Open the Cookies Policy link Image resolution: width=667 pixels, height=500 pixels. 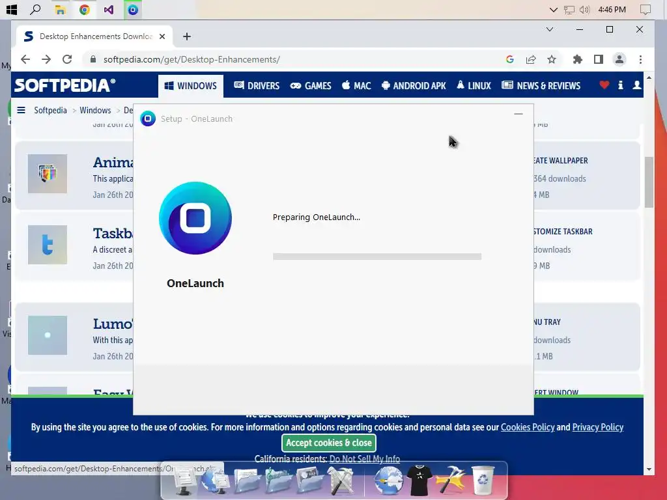tap(528, 427)
